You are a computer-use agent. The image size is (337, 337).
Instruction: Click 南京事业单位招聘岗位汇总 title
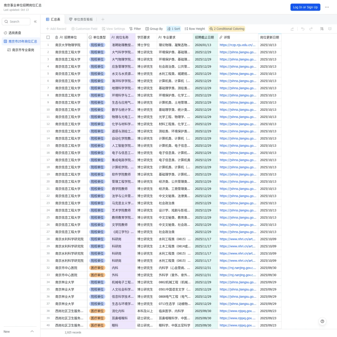click(22, 5)
